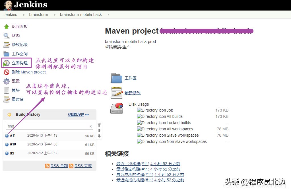
Task: Jump to top of build history arrow
Action: pos(99,125)
